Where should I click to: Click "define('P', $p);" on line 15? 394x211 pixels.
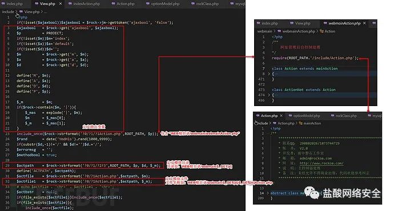tap(34, 91)
